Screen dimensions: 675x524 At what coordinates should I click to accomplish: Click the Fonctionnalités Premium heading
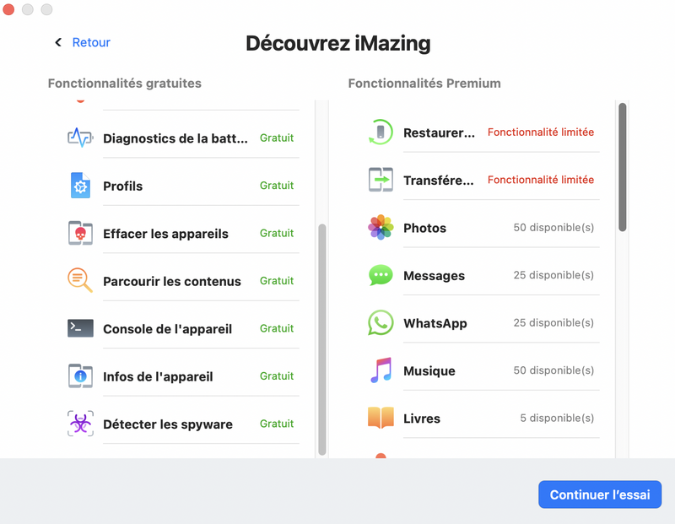[424, 83]
